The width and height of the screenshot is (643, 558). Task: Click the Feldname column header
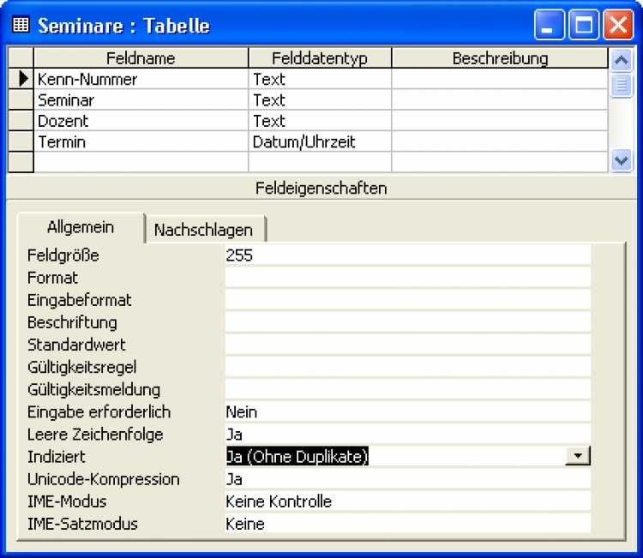(141, 58)
